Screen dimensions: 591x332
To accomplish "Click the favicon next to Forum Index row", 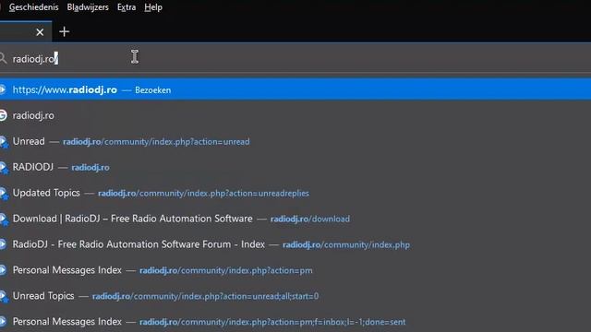I will 3,244.
